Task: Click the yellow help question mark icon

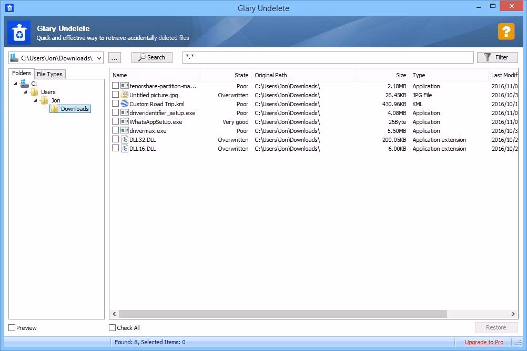Action: [x=506, y=32]
